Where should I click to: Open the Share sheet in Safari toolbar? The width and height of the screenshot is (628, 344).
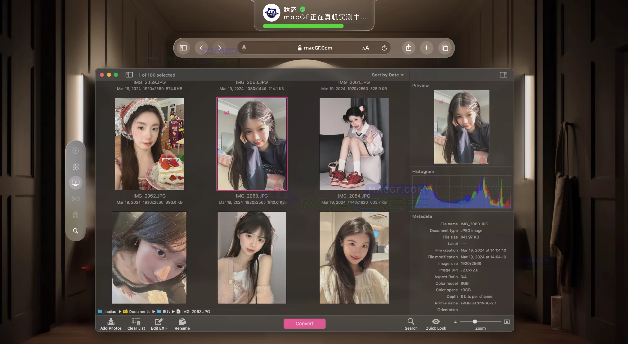[408, 48]
